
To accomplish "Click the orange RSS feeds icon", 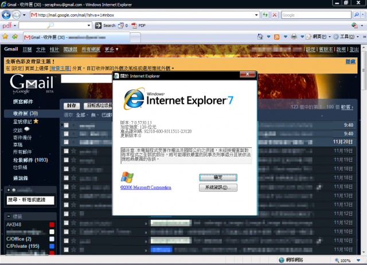I will 276,37.
